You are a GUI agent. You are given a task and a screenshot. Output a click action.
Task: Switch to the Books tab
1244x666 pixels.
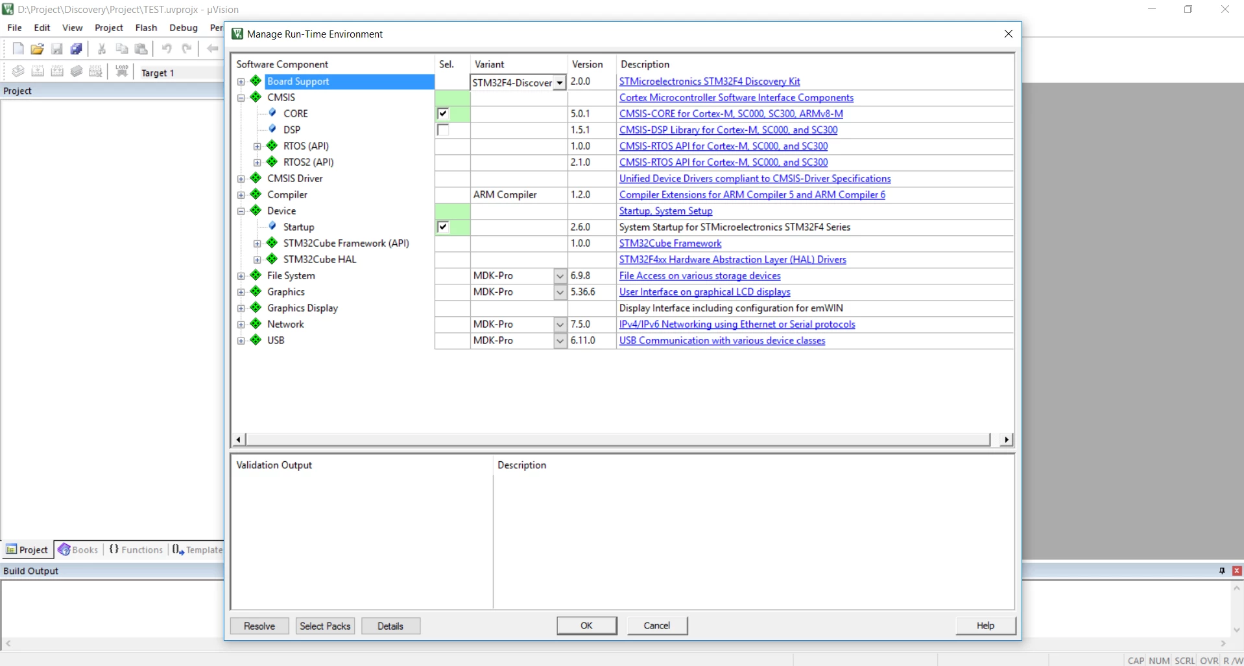pos(78,550)
